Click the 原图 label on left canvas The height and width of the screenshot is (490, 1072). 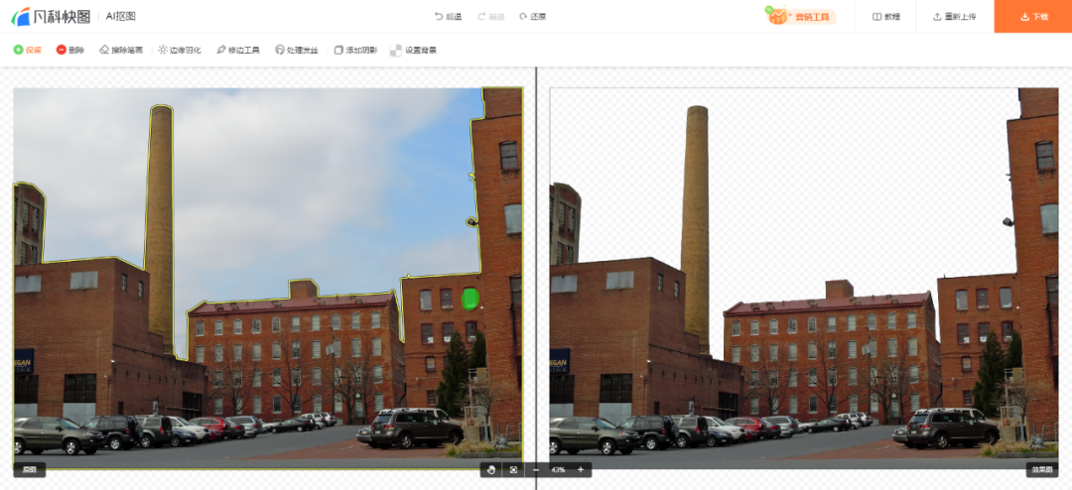pos(30,469)
